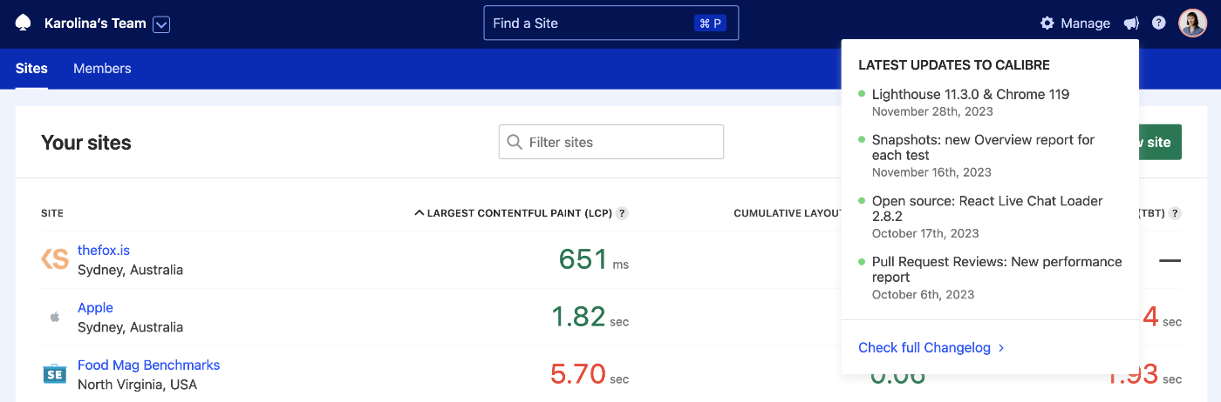Click the help question mark icon
Screen dimensions: 1221x402
pyautogui.click(x=1158, y=23)
